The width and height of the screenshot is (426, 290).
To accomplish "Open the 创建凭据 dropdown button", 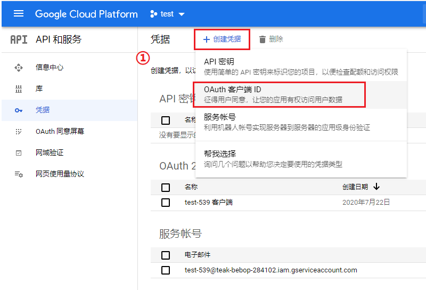I will (x=222, y=39).
